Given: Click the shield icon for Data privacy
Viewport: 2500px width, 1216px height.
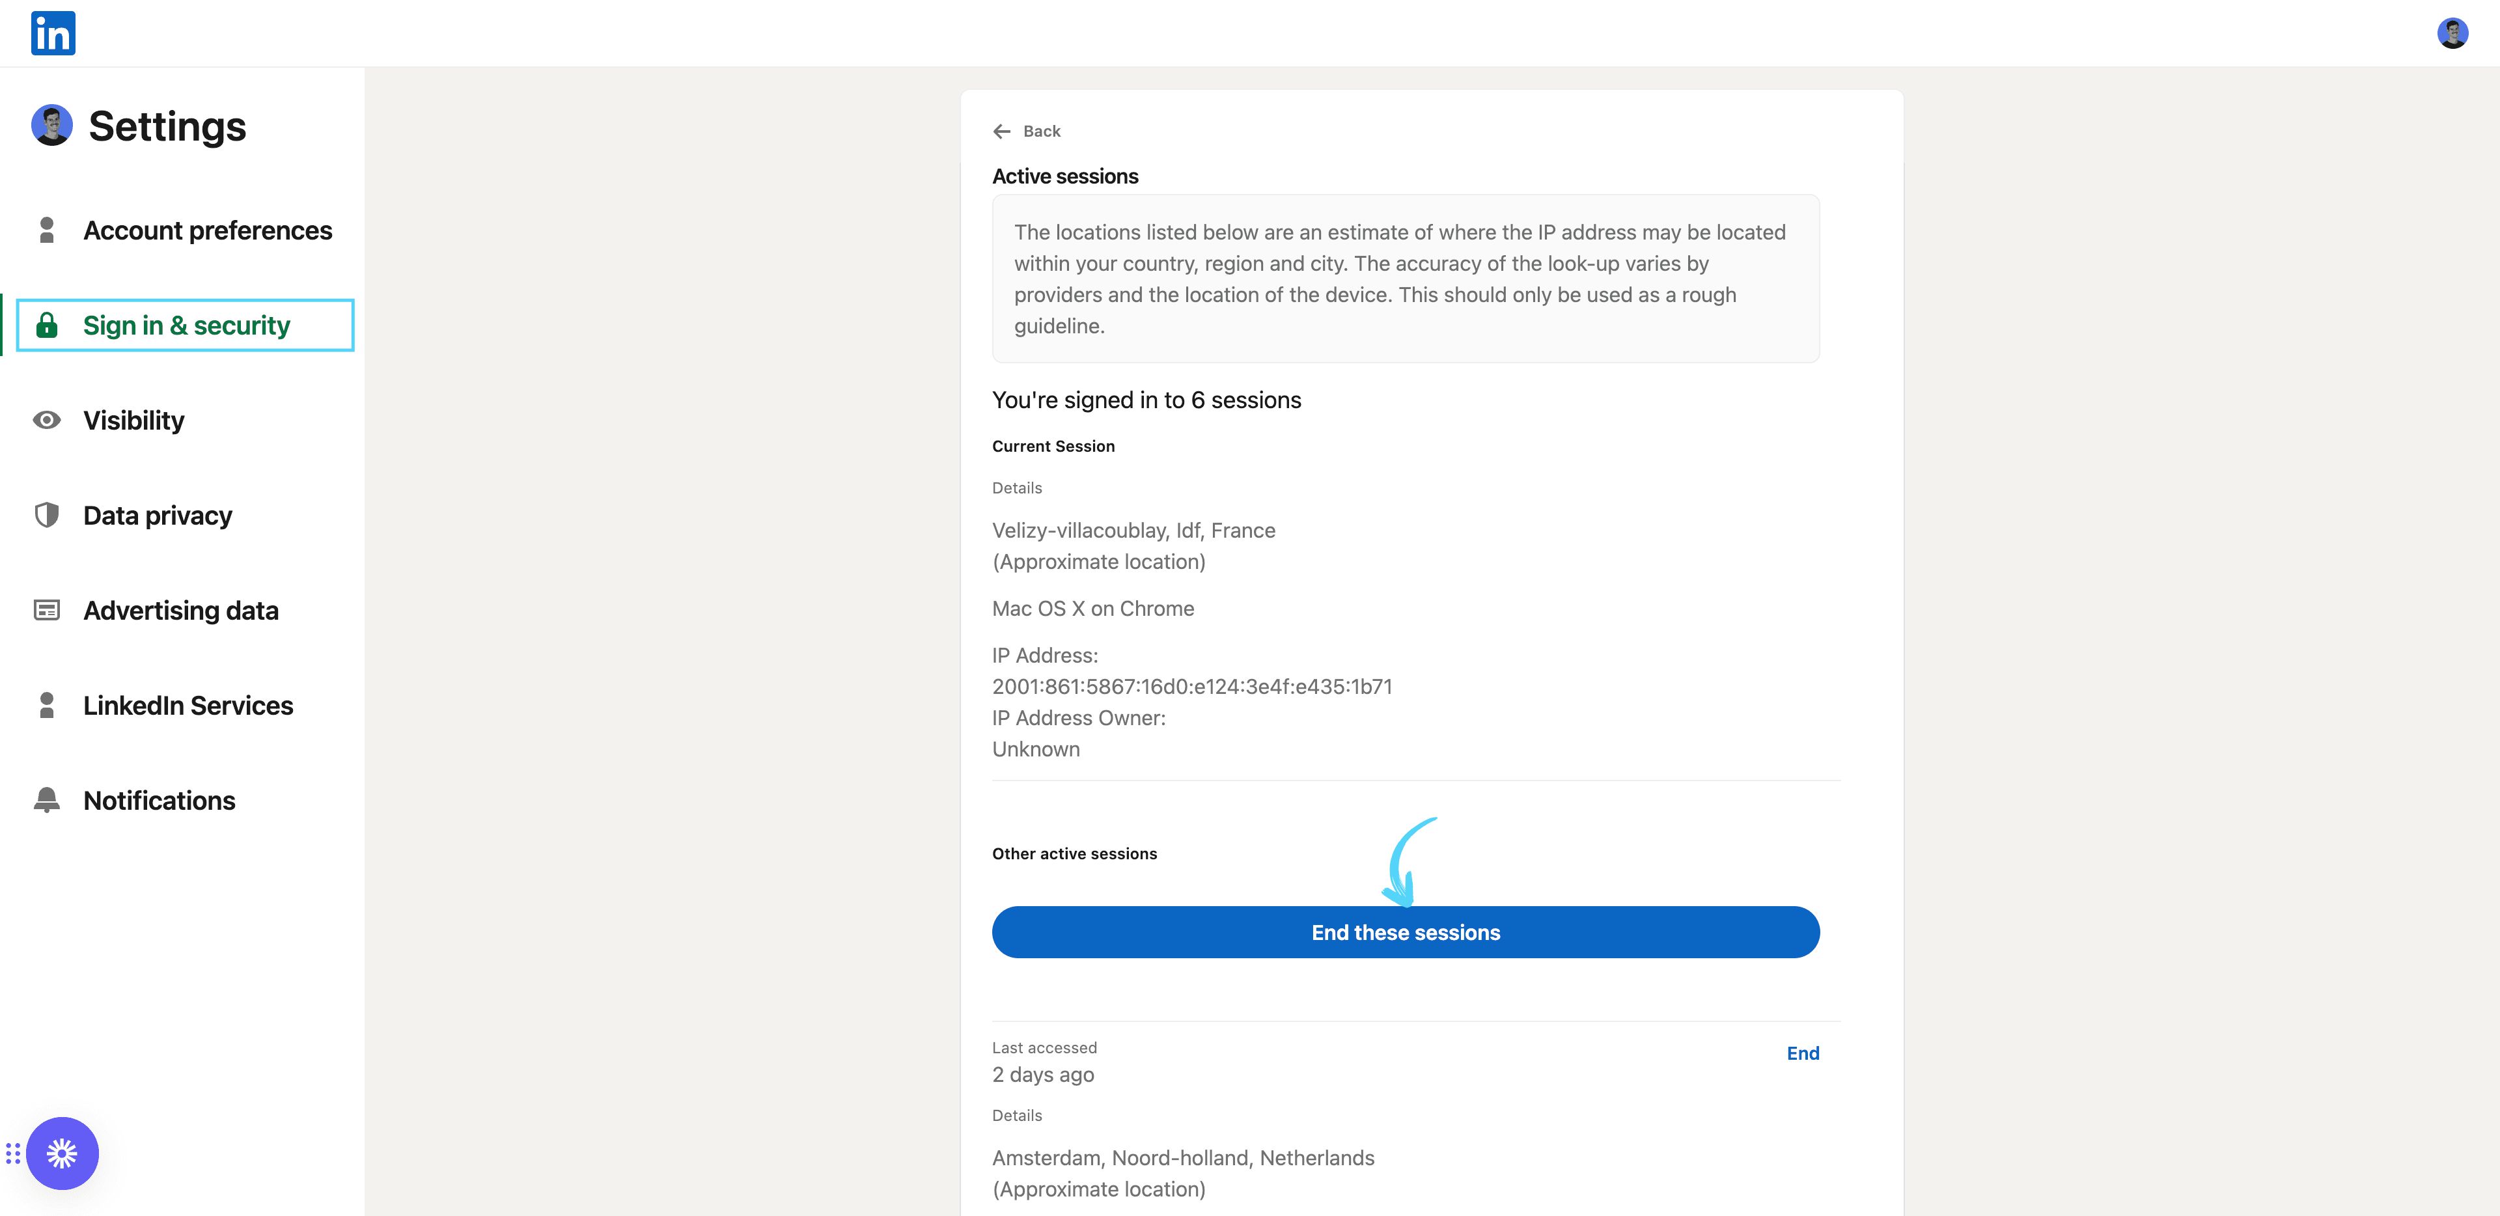Looking at the screenshot, I should pos(47,516).
